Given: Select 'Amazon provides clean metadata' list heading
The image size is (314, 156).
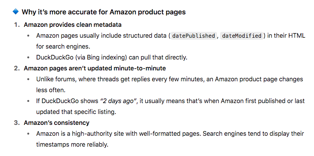Looking at the screenshot, I should [72, 25].
